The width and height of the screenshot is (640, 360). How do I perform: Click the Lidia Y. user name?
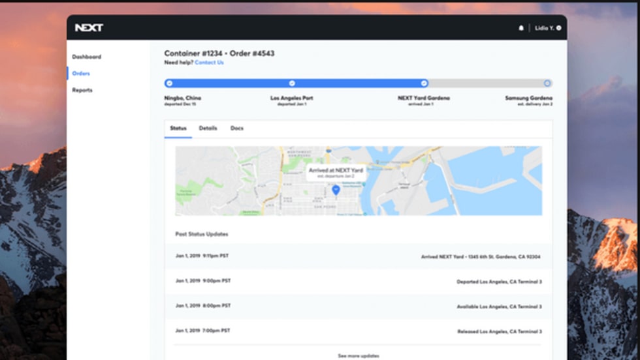pyautogui.click(x=544, y=28)
